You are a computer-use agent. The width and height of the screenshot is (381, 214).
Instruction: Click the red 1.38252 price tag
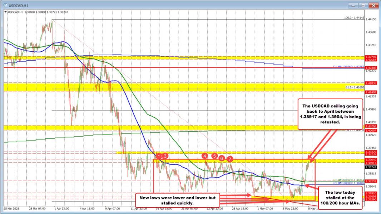click(371, 181)
